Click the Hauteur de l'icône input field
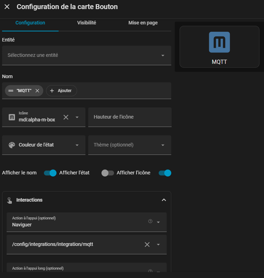 click(129, 117)
